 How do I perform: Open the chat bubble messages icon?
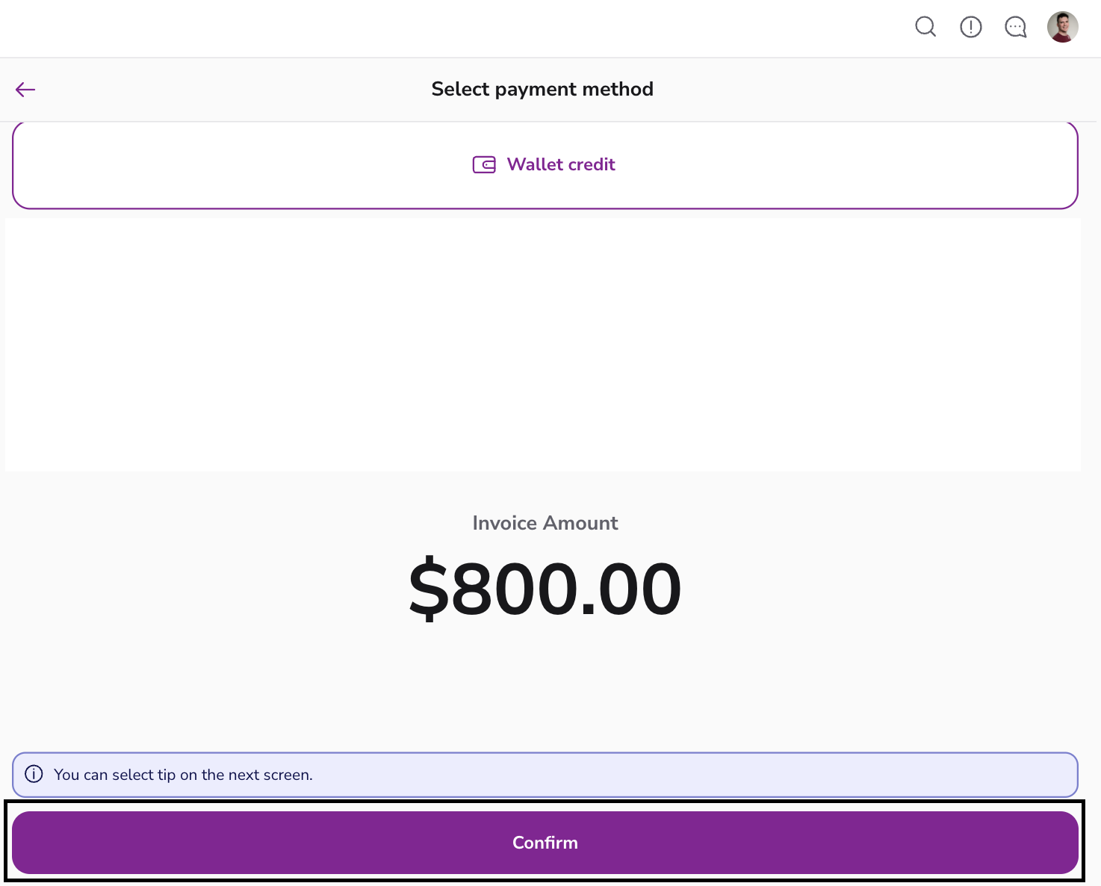coord(1015,28)
